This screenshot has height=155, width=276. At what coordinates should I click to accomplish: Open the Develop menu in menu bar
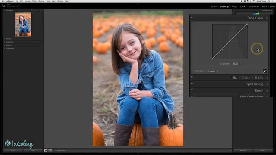tap(28, 1)
